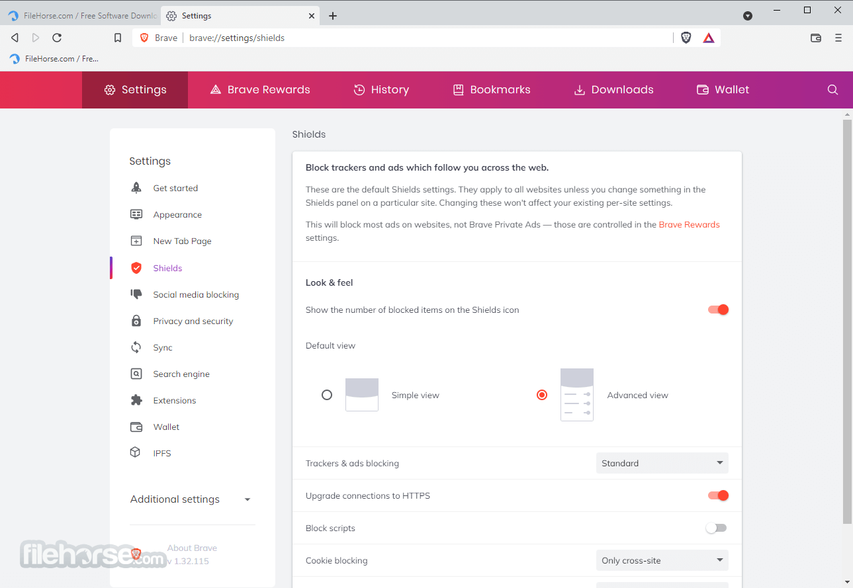Open the Bookmarks top tab
The image size is (853, 588).
[x=492, y=90]
